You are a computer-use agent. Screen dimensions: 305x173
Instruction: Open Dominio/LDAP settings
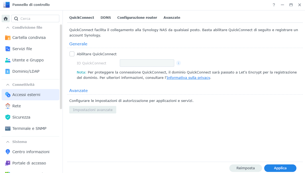pos(30,71)
